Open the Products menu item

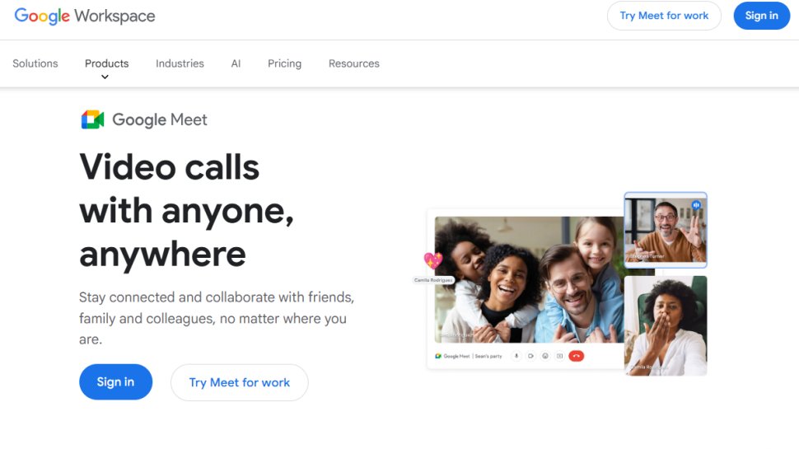(x=106, y=63)
